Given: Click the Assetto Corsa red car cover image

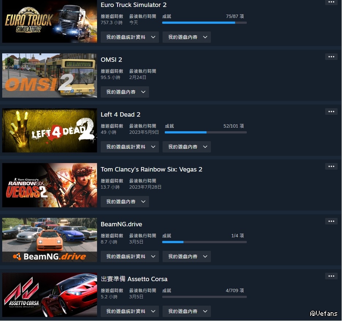Looking at the screenshot, I should pyautogui.click(x=49, y=295).
